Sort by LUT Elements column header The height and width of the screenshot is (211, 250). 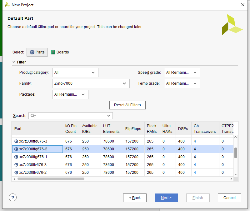[x=112, y=128]
